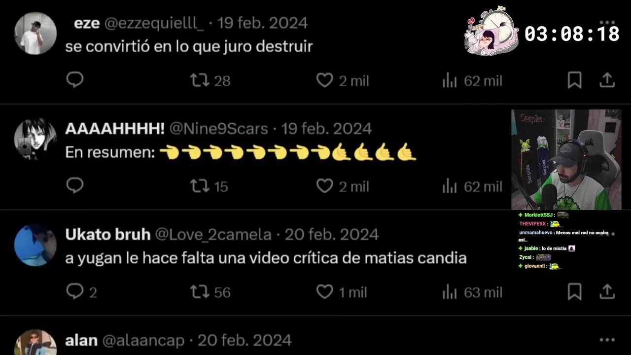Open Ukato bruh's blue avatar
This screenshot has height=355, width=631.
[35, 245]
